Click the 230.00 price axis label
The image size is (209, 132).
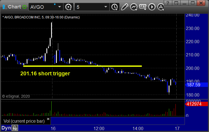(193, 28)
